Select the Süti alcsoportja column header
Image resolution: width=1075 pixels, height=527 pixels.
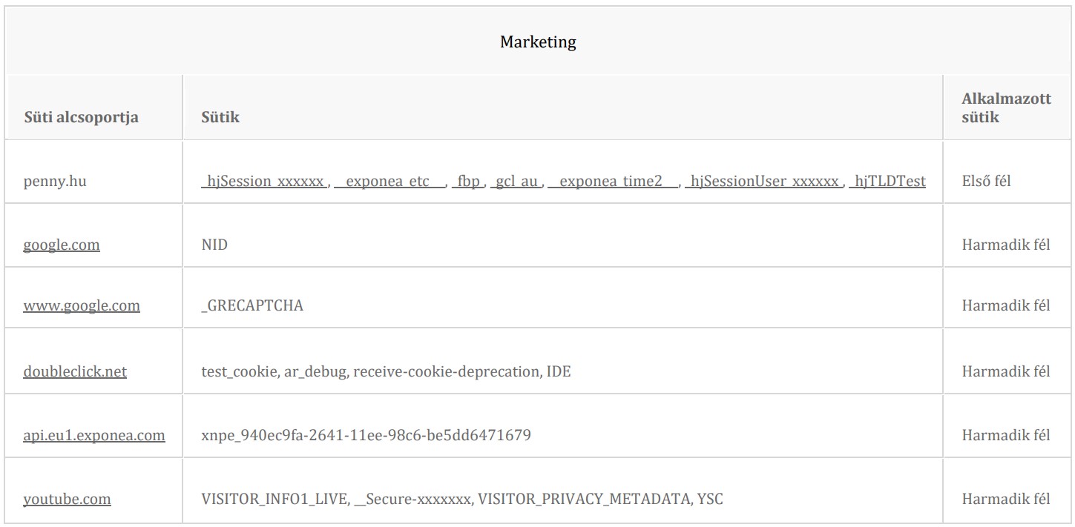coord(81,117)
